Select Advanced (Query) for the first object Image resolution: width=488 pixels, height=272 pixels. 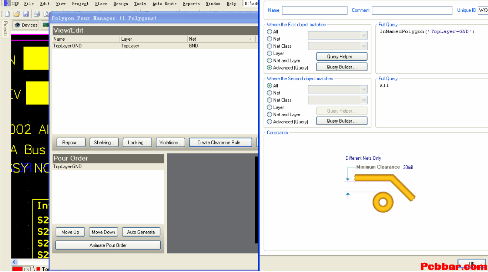(269, 68)
